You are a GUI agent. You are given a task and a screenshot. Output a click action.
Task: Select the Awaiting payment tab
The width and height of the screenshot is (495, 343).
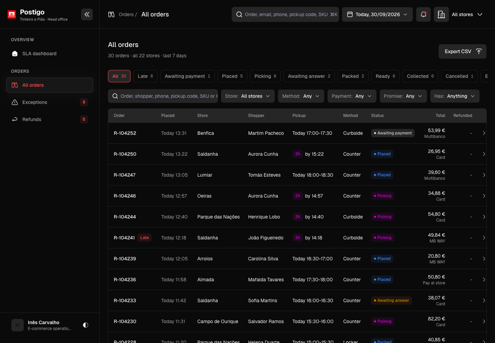(188, 76)
